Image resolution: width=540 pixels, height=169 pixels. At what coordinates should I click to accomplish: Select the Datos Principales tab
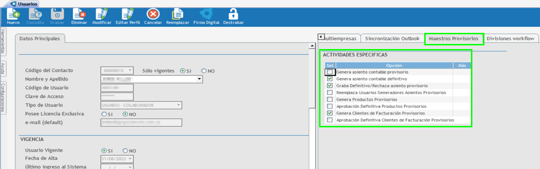[40, 38]
